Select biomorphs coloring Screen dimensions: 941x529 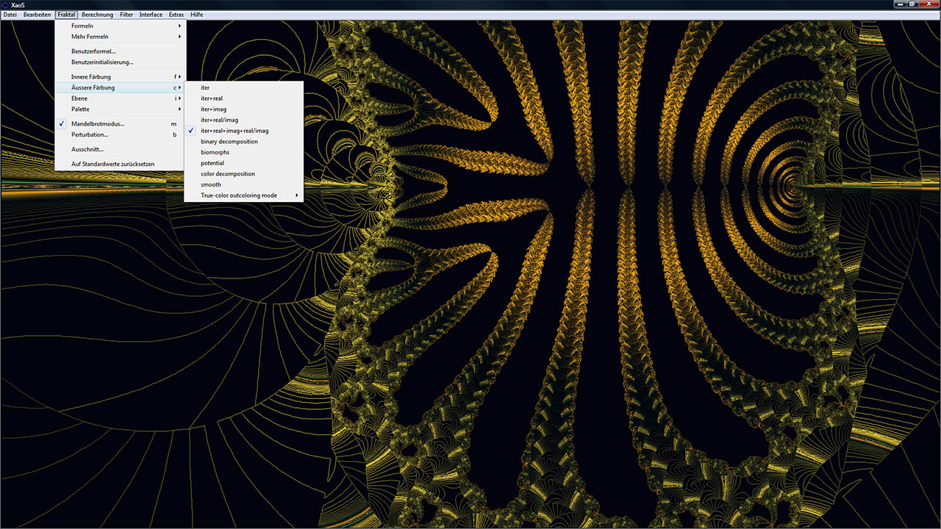(x=243, y=152)
